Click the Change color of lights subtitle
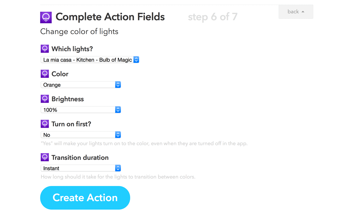Screen dimensions: 353x215 point(79,31)
